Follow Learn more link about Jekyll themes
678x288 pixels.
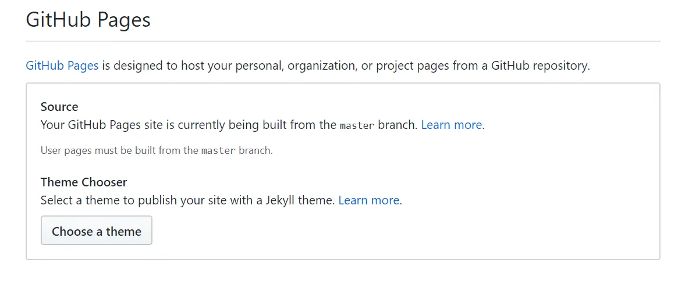[369, 200]
